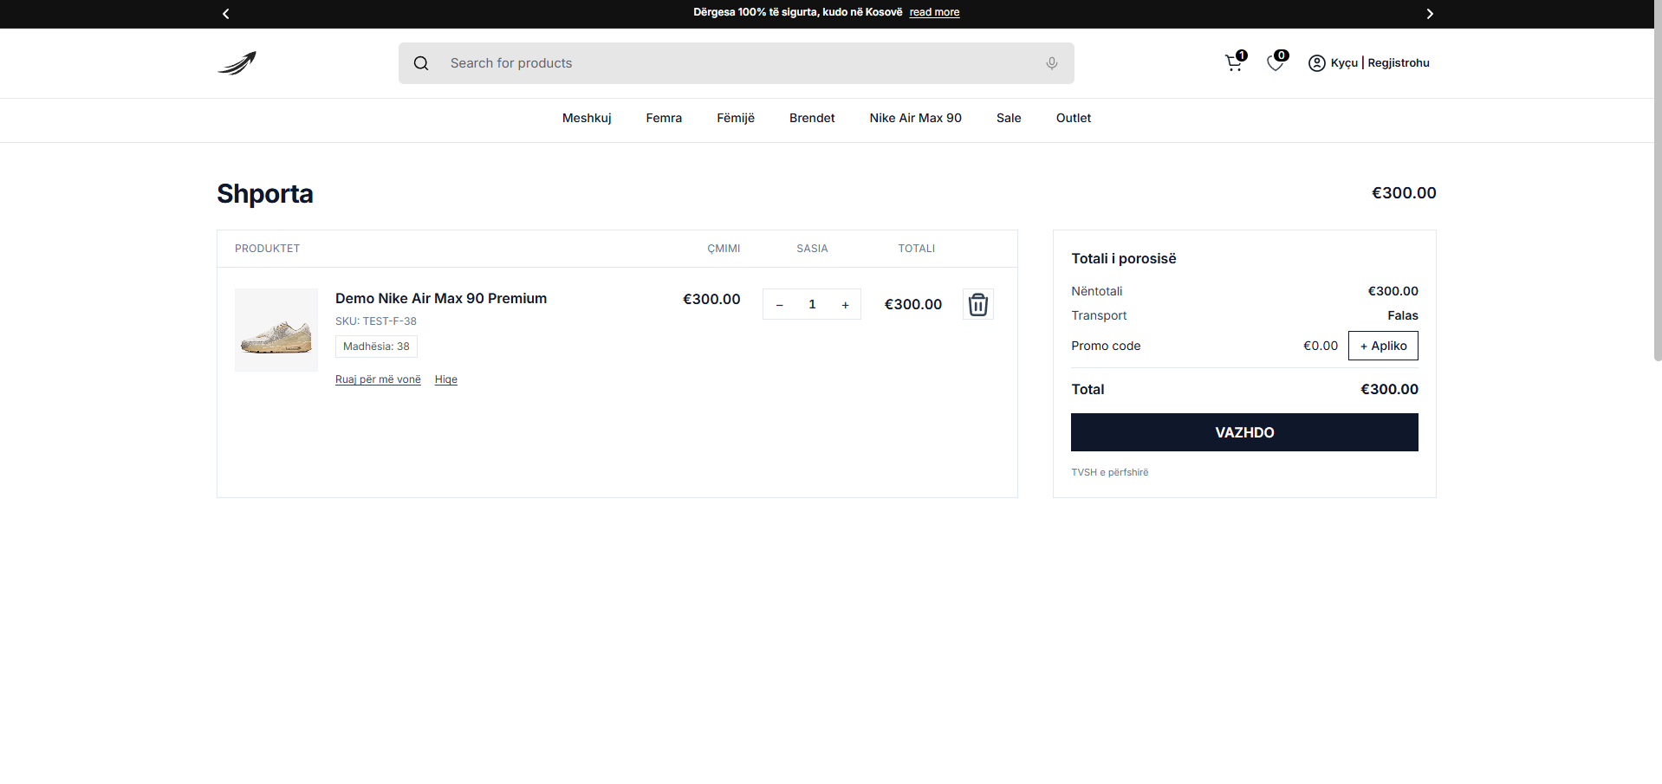The height and width of the screenshot is (784, 1662).
Task: Click the read more link
Action: pos(934,12)
